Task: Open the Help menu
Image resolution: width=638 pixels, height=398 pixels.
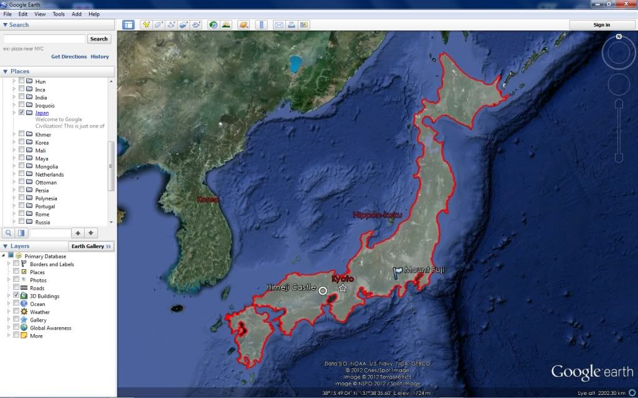Action: 94,14
